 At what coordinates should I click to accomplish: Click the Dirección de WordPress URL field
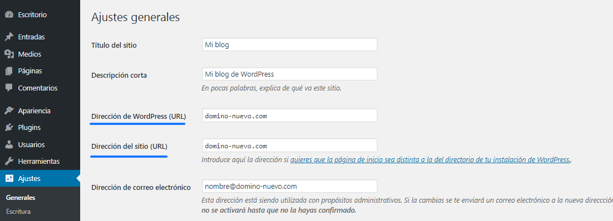pyautogui.click(x=290, y=115)
